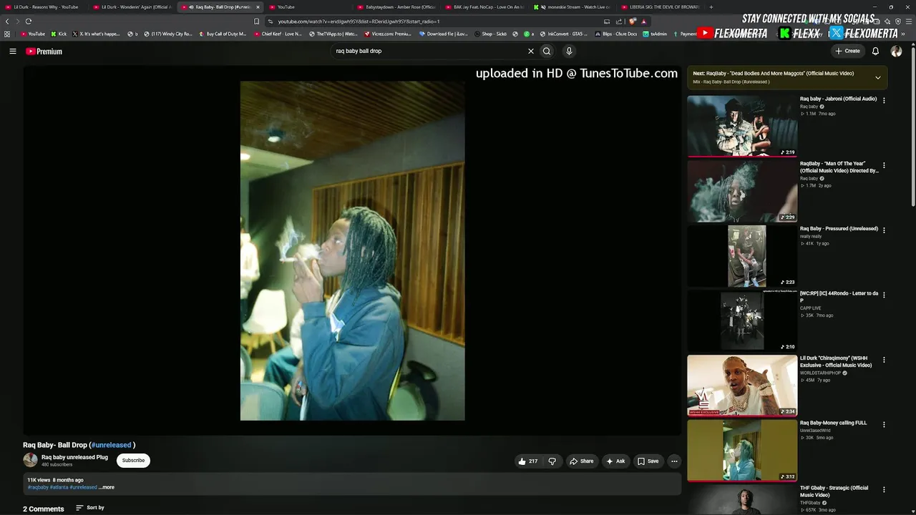Run search with the magnifier button
916x515 pixels.
(547, 51)
